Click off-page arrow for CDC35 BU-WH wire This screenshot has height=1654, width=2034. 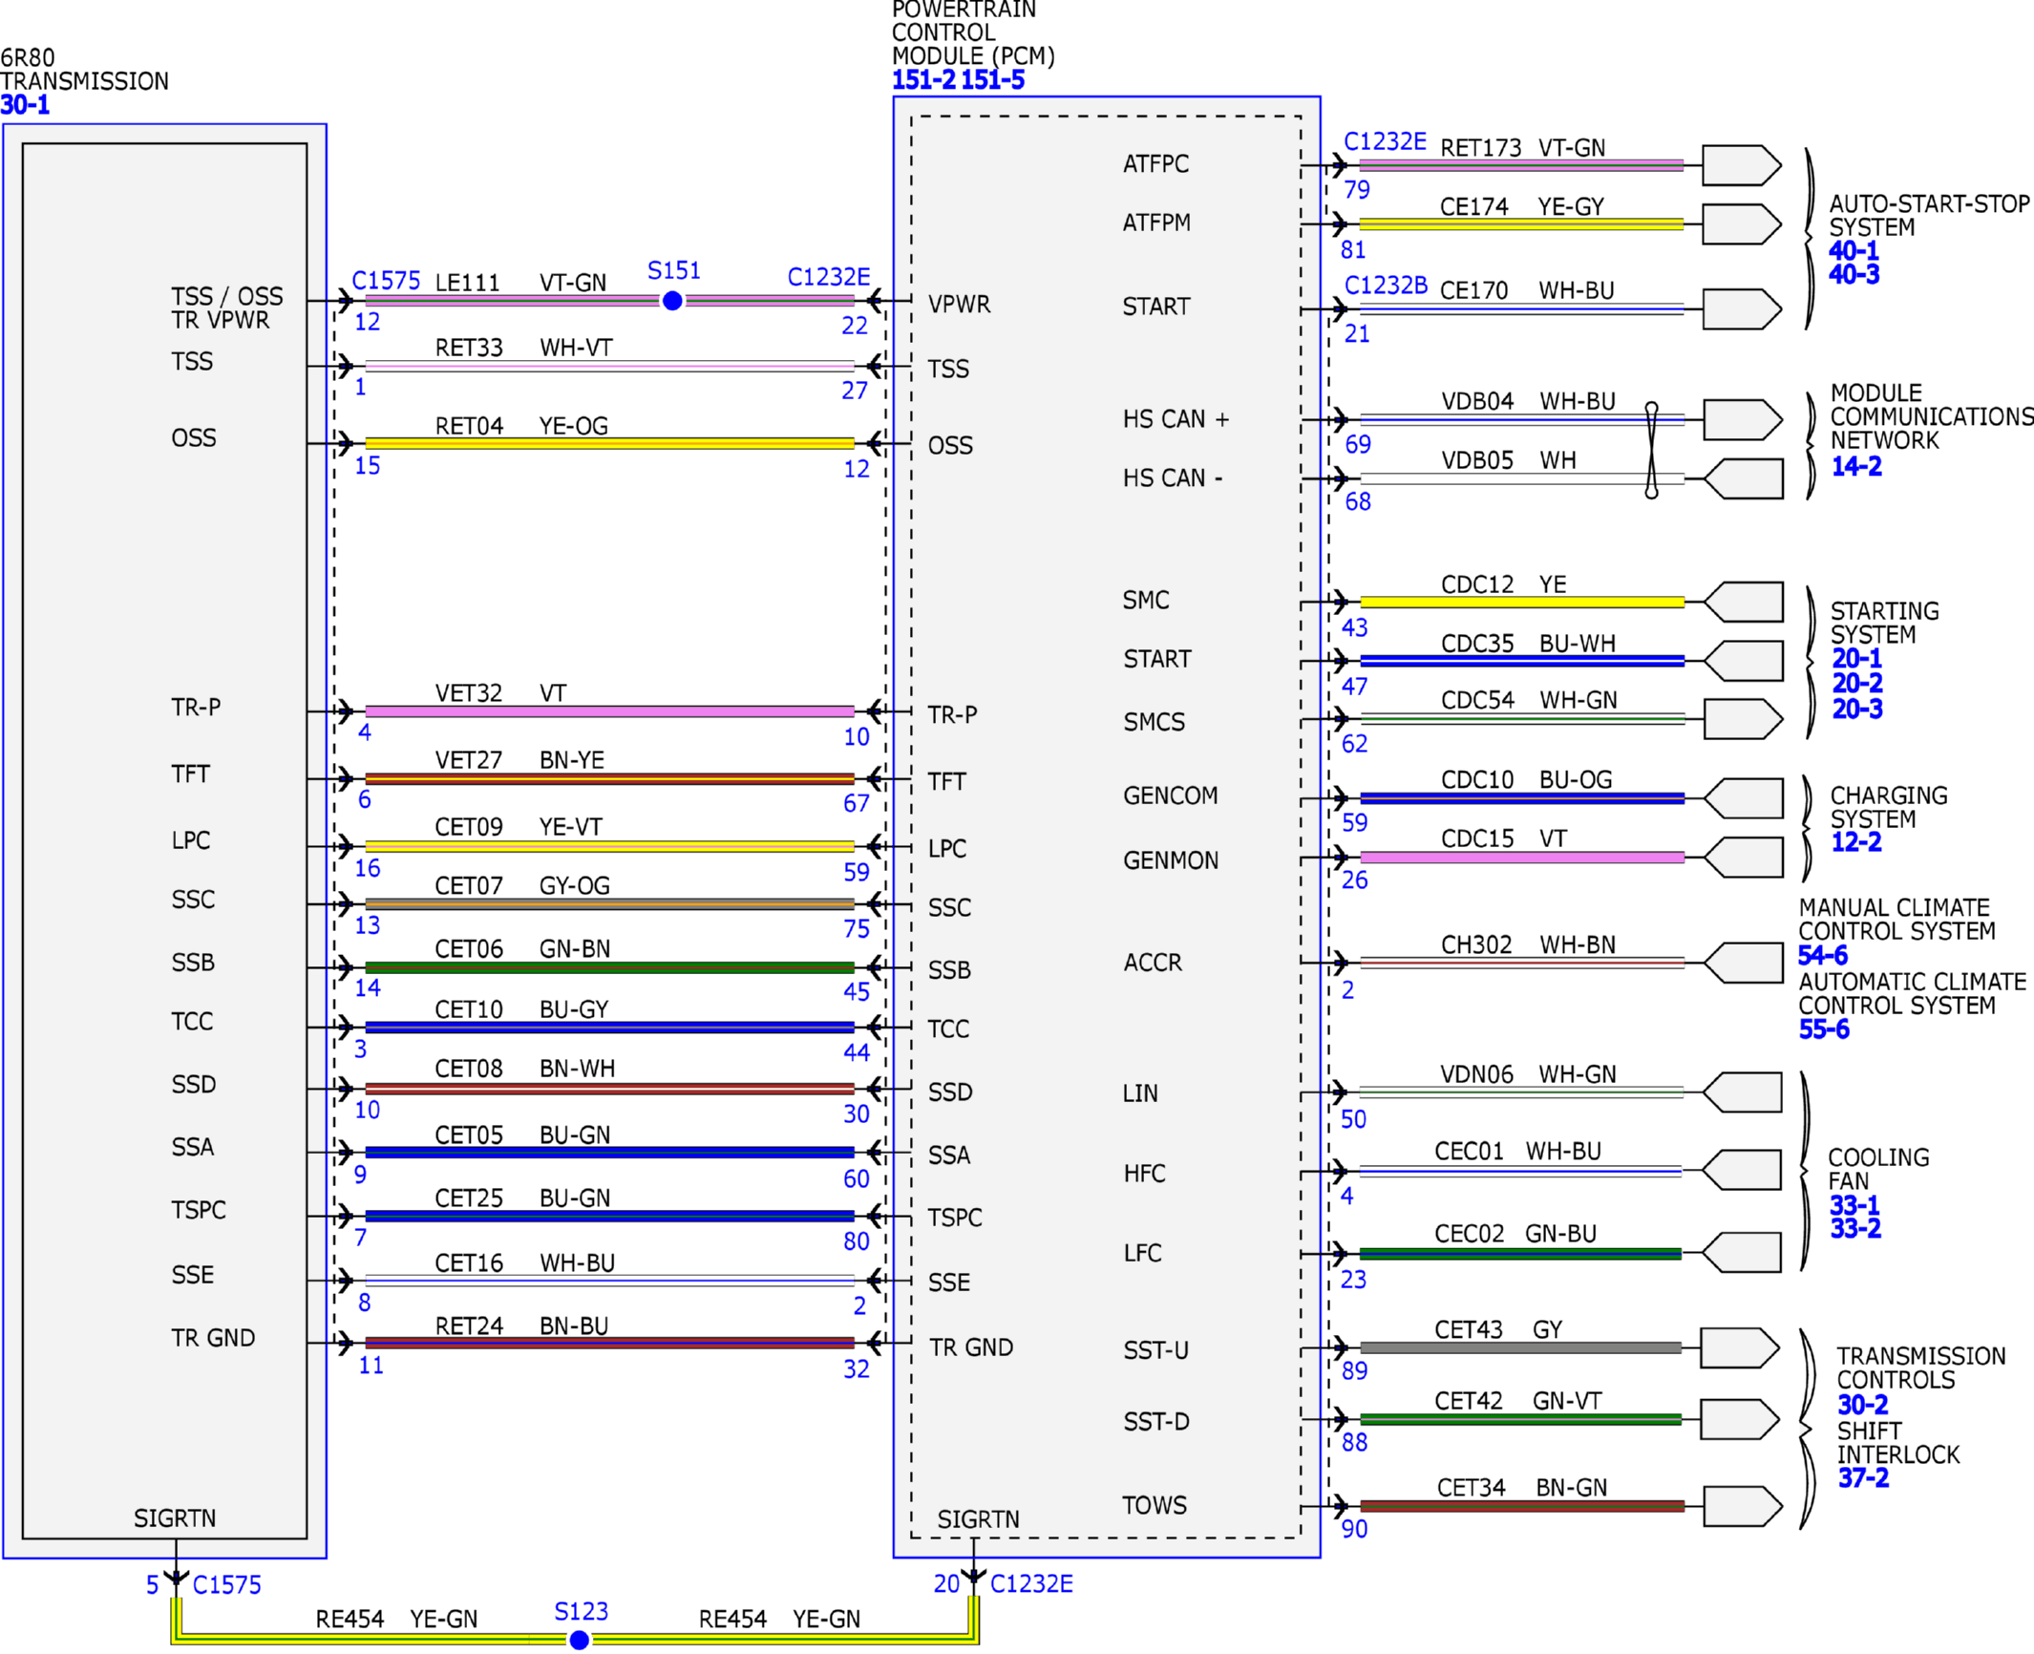[x=1743, y=661]
